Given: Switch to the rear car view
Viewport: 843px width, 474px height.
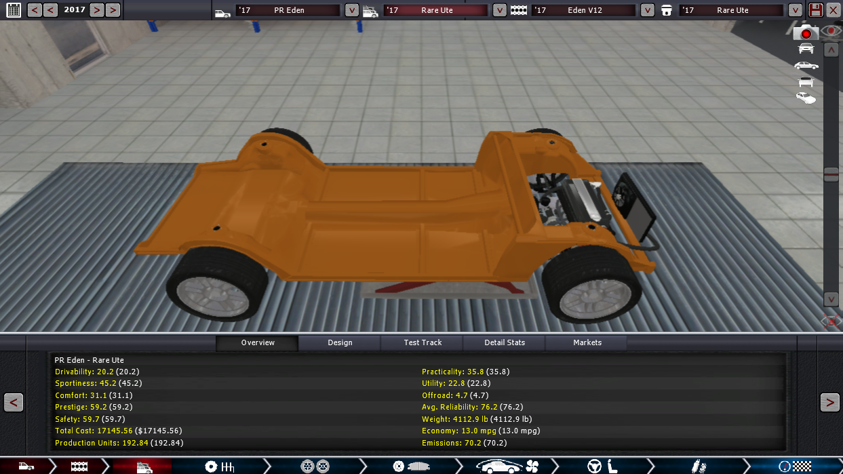Looking at the screenshot, I should coord(806,82).
